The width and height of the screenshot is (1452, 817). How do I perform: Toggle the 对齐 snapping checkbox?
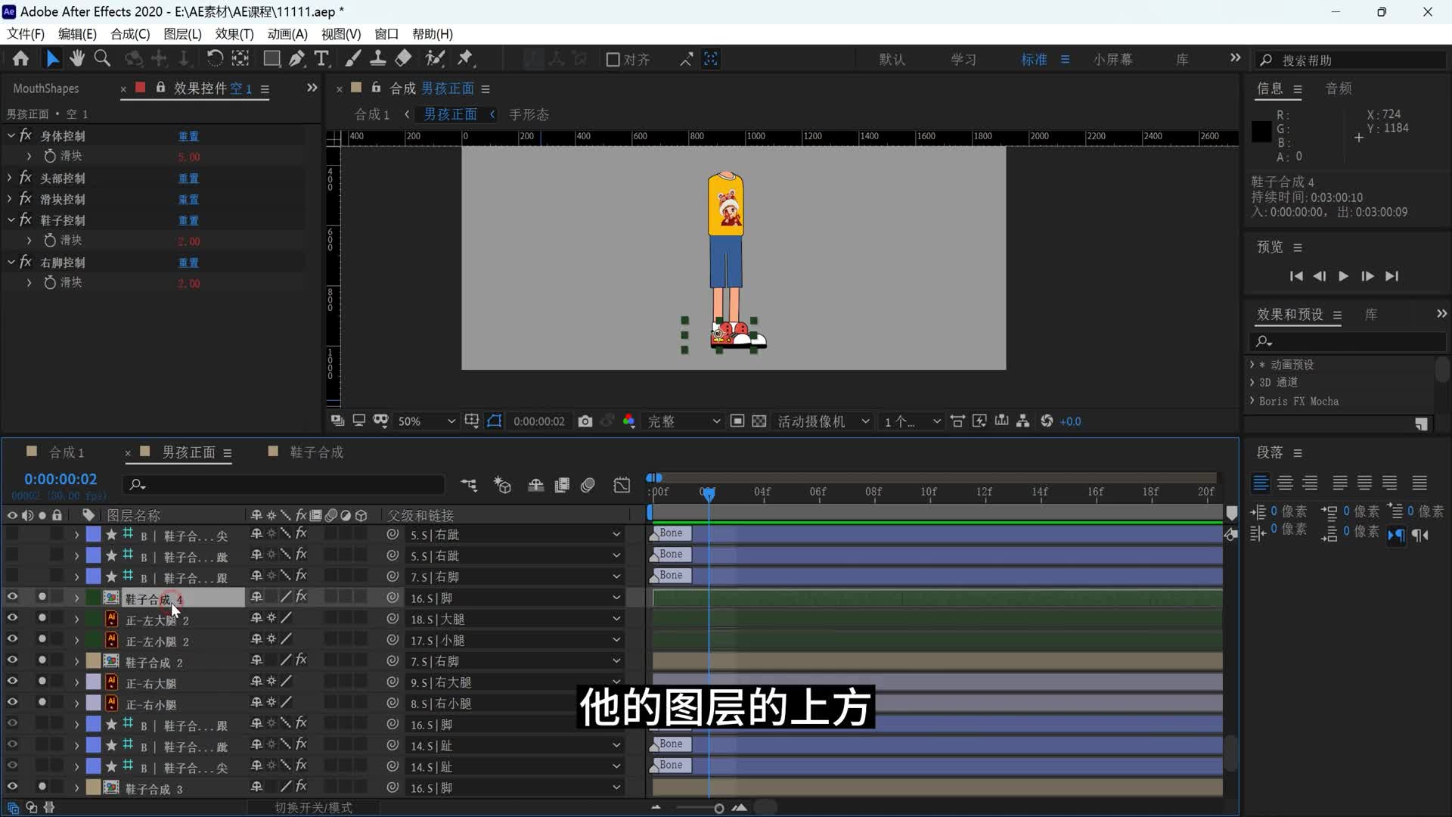[x=613, y=60]
